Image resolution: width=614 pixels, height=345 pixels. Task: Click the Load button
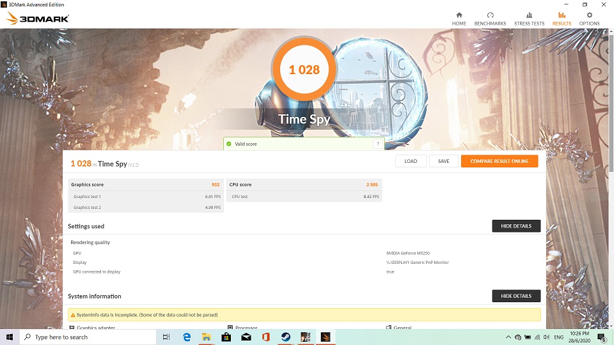click(x=411, y=161)
